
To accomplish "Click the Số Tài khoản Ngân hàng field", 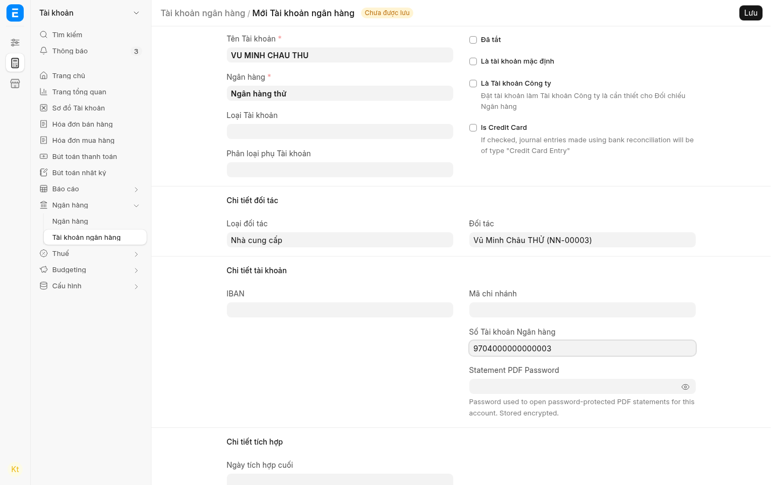I will pyautogui.click(x=582, y=348).
